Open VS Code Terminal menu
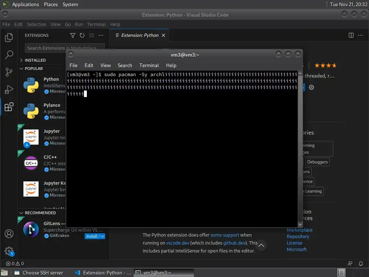 [x=96, y=24]
